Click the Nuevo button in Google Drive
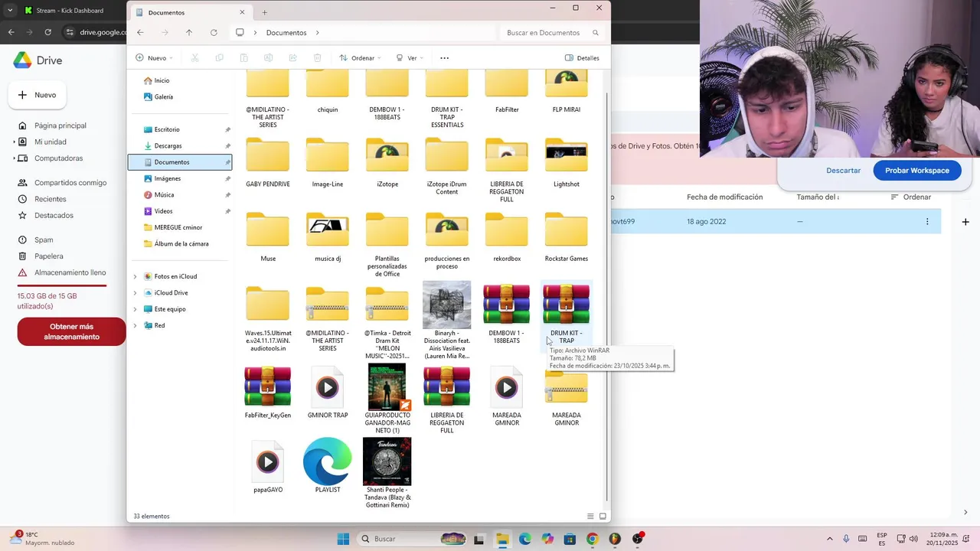The width and height of the screenshot is (980, 551). [37, 95]
